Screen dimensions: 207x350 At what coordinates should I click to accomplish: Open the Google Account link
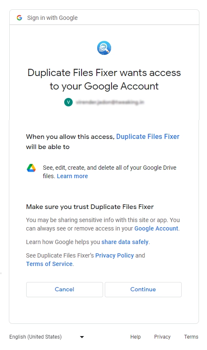point(156,228)
